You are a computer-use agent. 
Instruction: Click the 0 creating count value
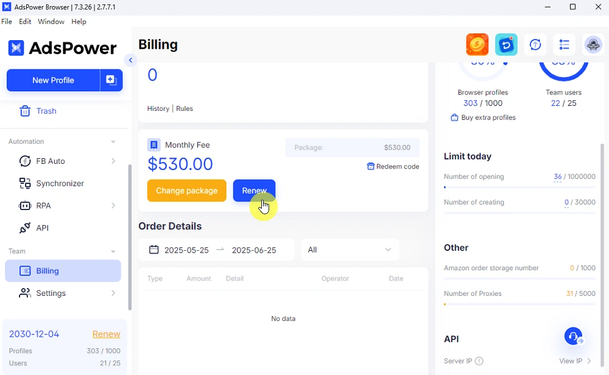click(x=566, y=202)
